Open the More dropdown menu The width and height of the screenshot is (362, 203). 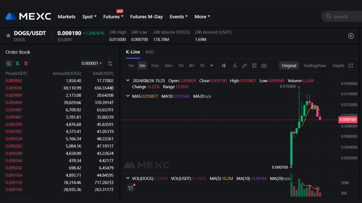(202, 17)
